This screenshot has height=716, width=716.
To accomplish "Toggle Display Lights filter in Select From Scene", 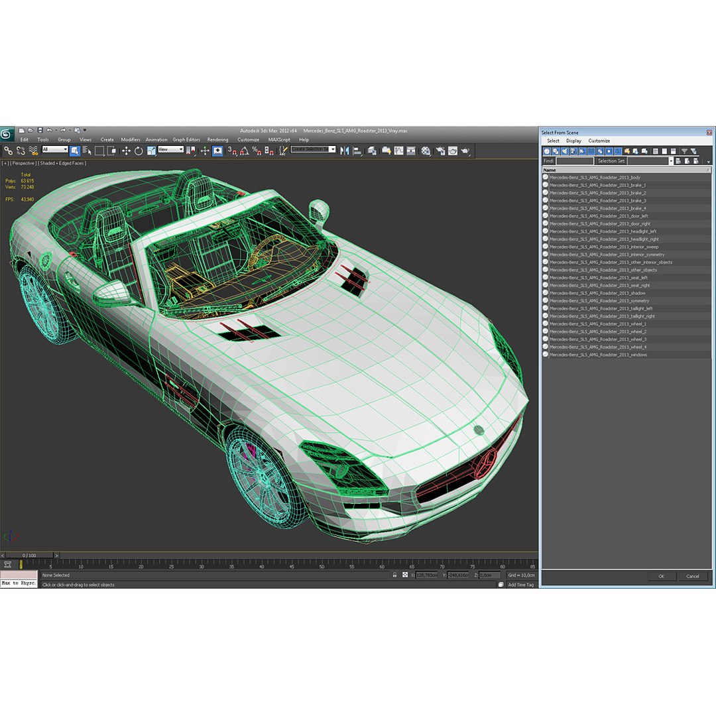I will pos(564,151).
